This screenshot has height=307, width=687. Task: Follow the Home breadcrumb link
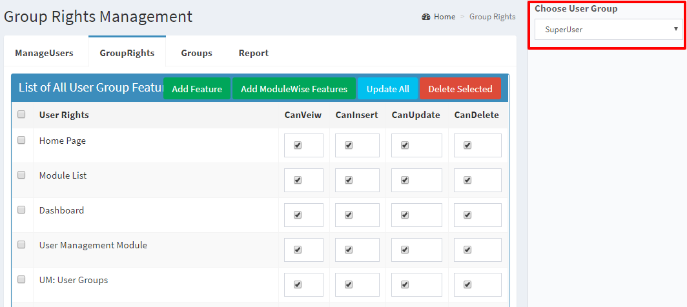tap(444, 17)
